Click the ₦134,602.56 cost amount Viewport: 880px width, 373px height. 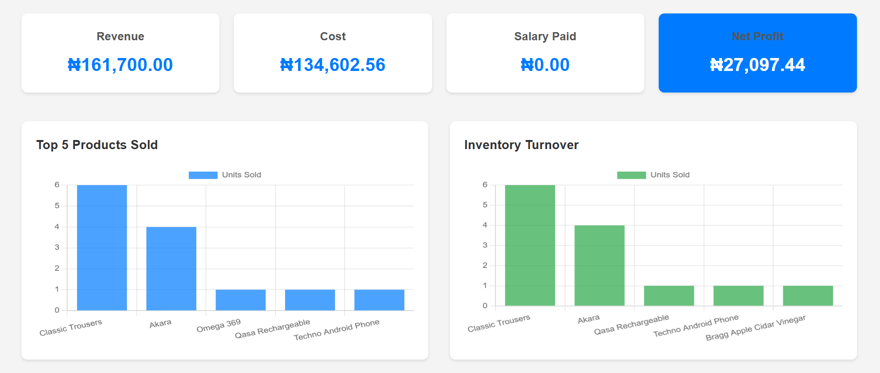(333, 65)
